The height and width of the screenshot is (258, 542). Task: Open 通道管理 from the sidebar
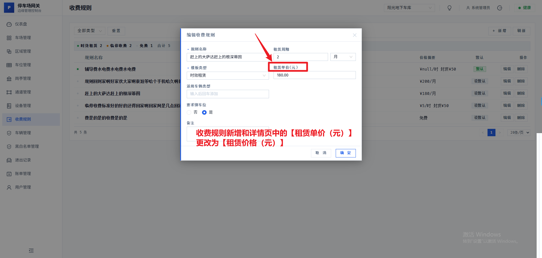tap(23, 92)
